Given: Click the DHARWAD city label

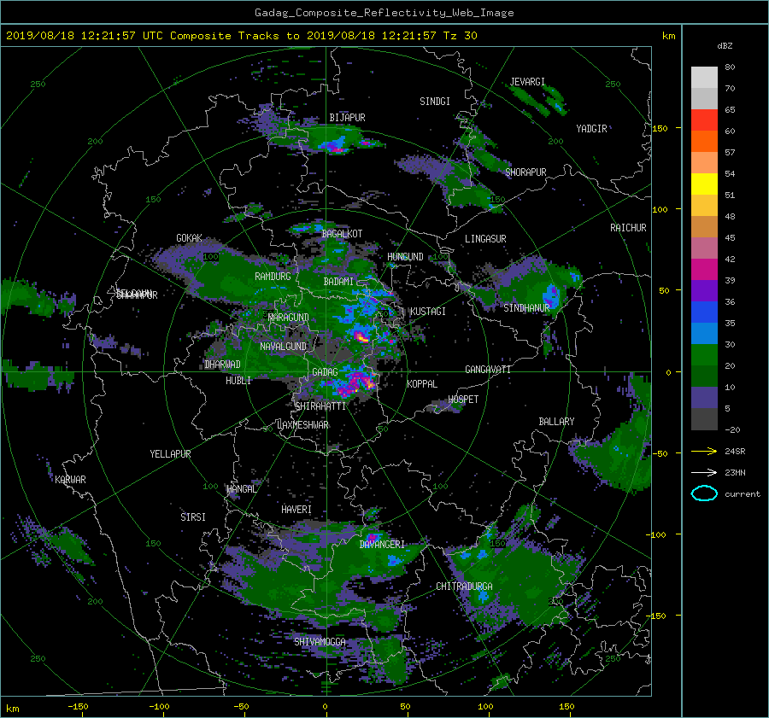Looking at the screenshot, I should [222, 365].
